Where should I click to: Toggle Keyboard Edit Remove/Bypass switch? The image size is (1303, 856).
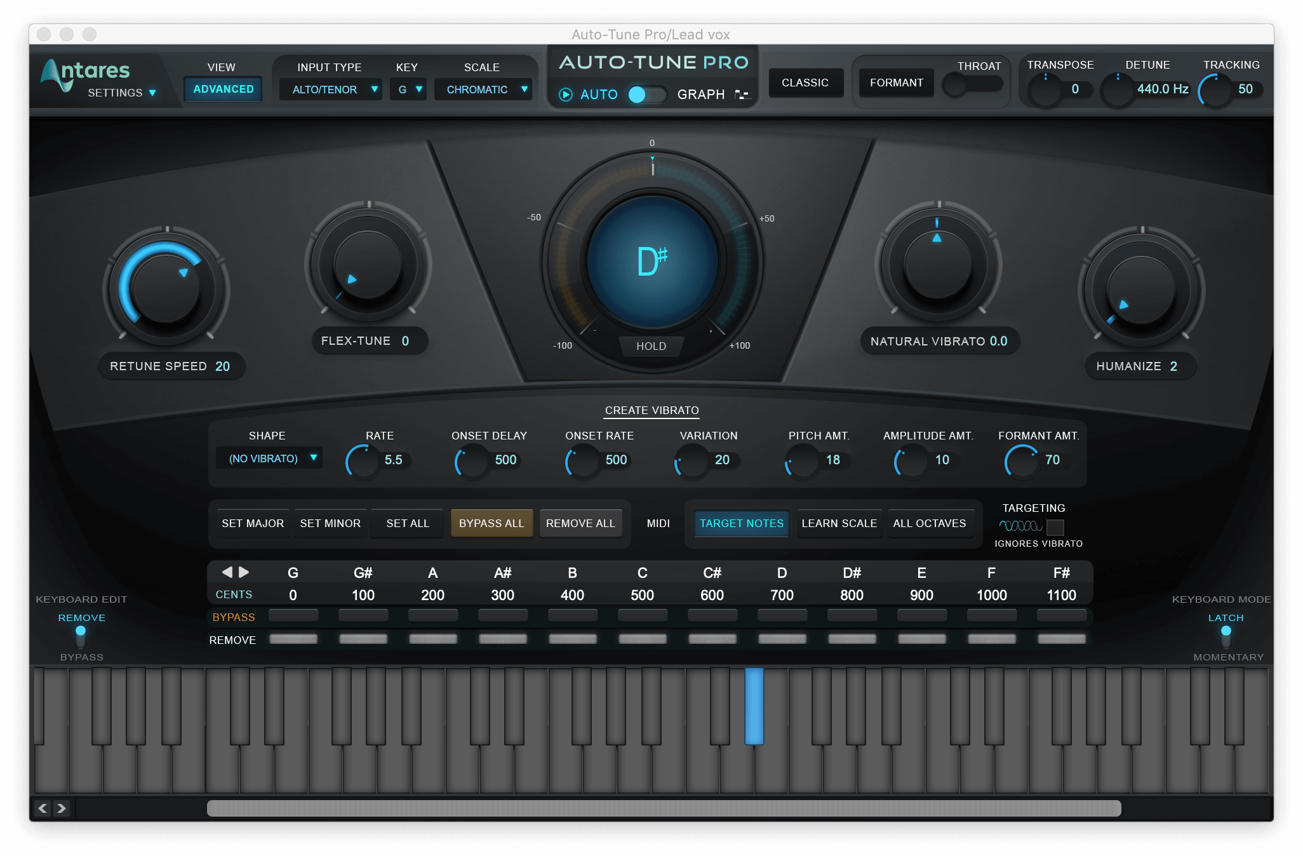pyautogui.click(x=81, y=637)
